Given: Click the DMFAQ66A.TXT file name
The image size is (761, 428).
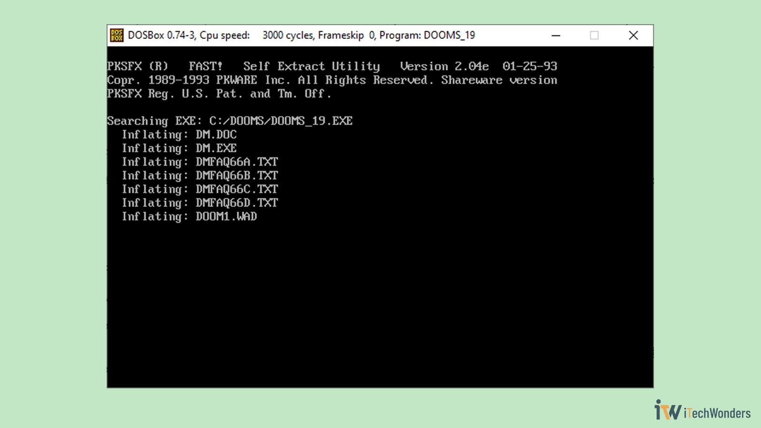Looking at the screenshot, I should (x=236, y=162).
